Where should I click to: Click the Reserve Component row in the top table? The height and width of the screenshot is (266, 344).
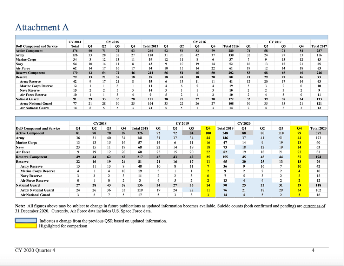(32, 73)
